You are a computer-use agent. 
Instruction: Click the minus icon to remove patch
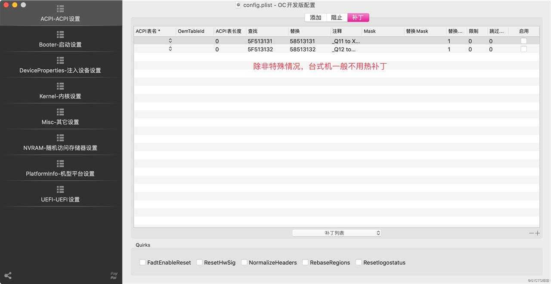(x=532, y=233)
